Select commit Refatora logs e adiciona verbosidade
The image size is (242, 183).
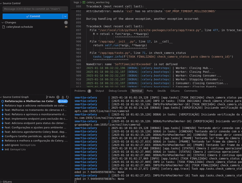(x=36, y=106)
